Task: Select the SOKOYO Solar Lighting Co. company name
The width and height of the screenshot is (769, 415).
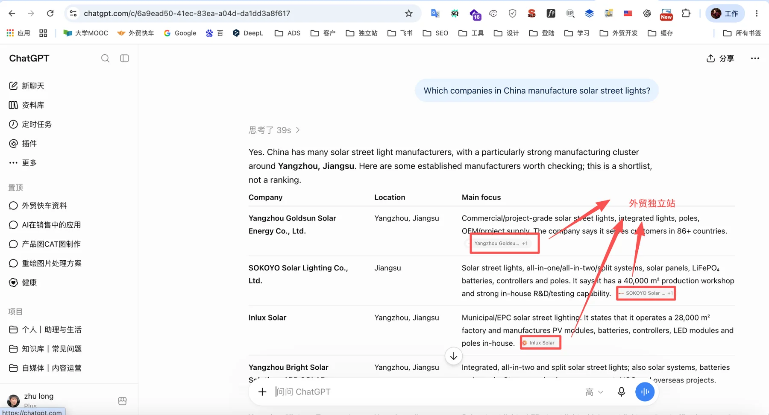Action: tap(298, 274)
